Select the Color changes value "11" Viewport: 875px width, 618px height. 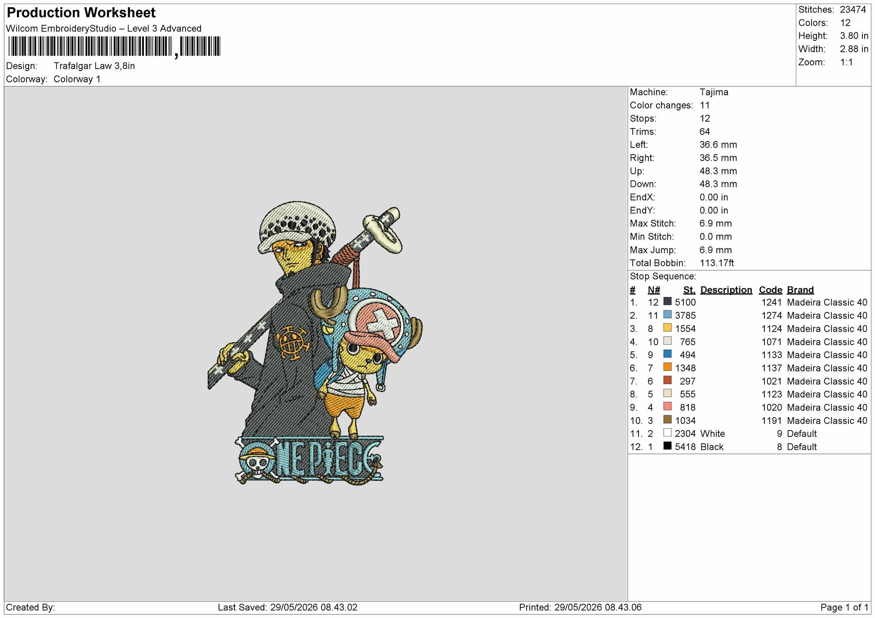point(705,105)
